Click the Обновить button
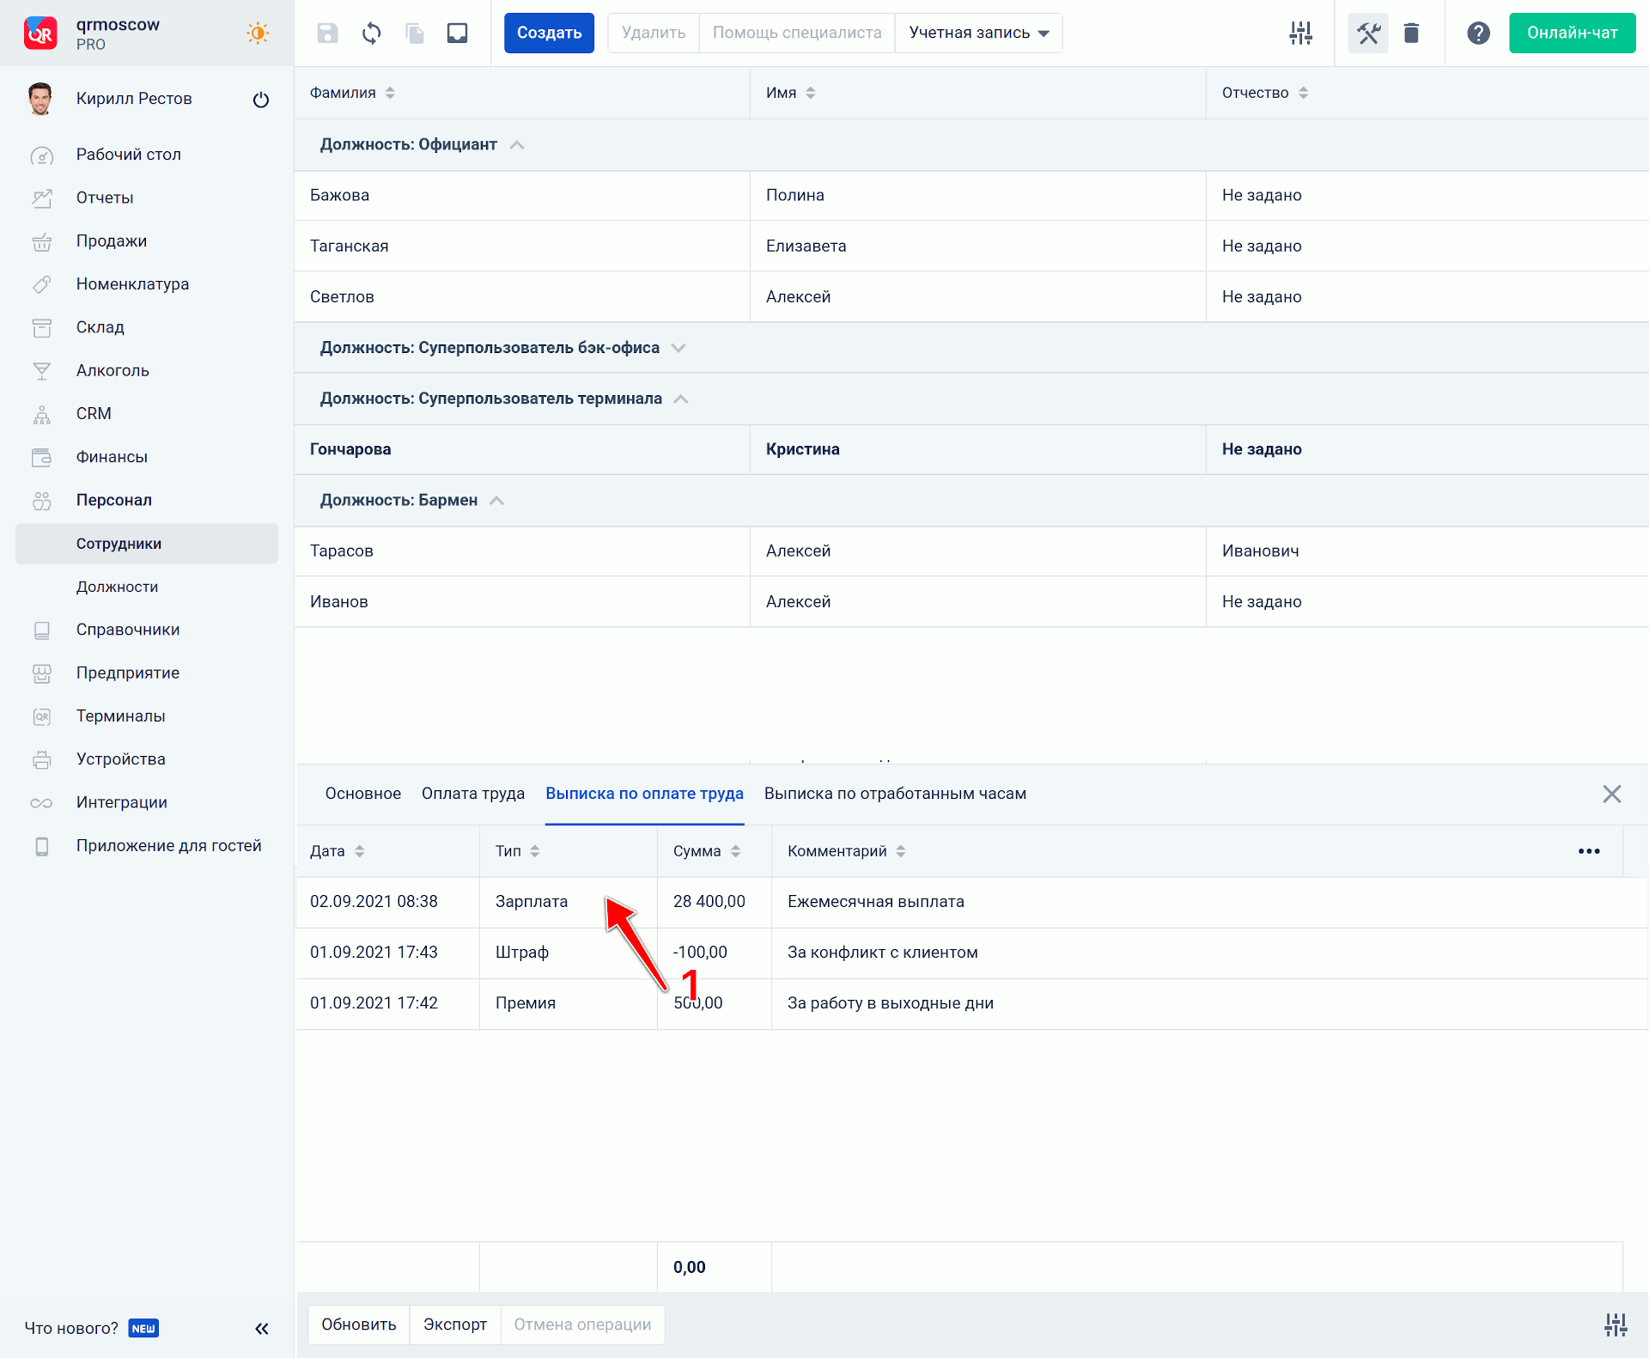 point(359,1325)
